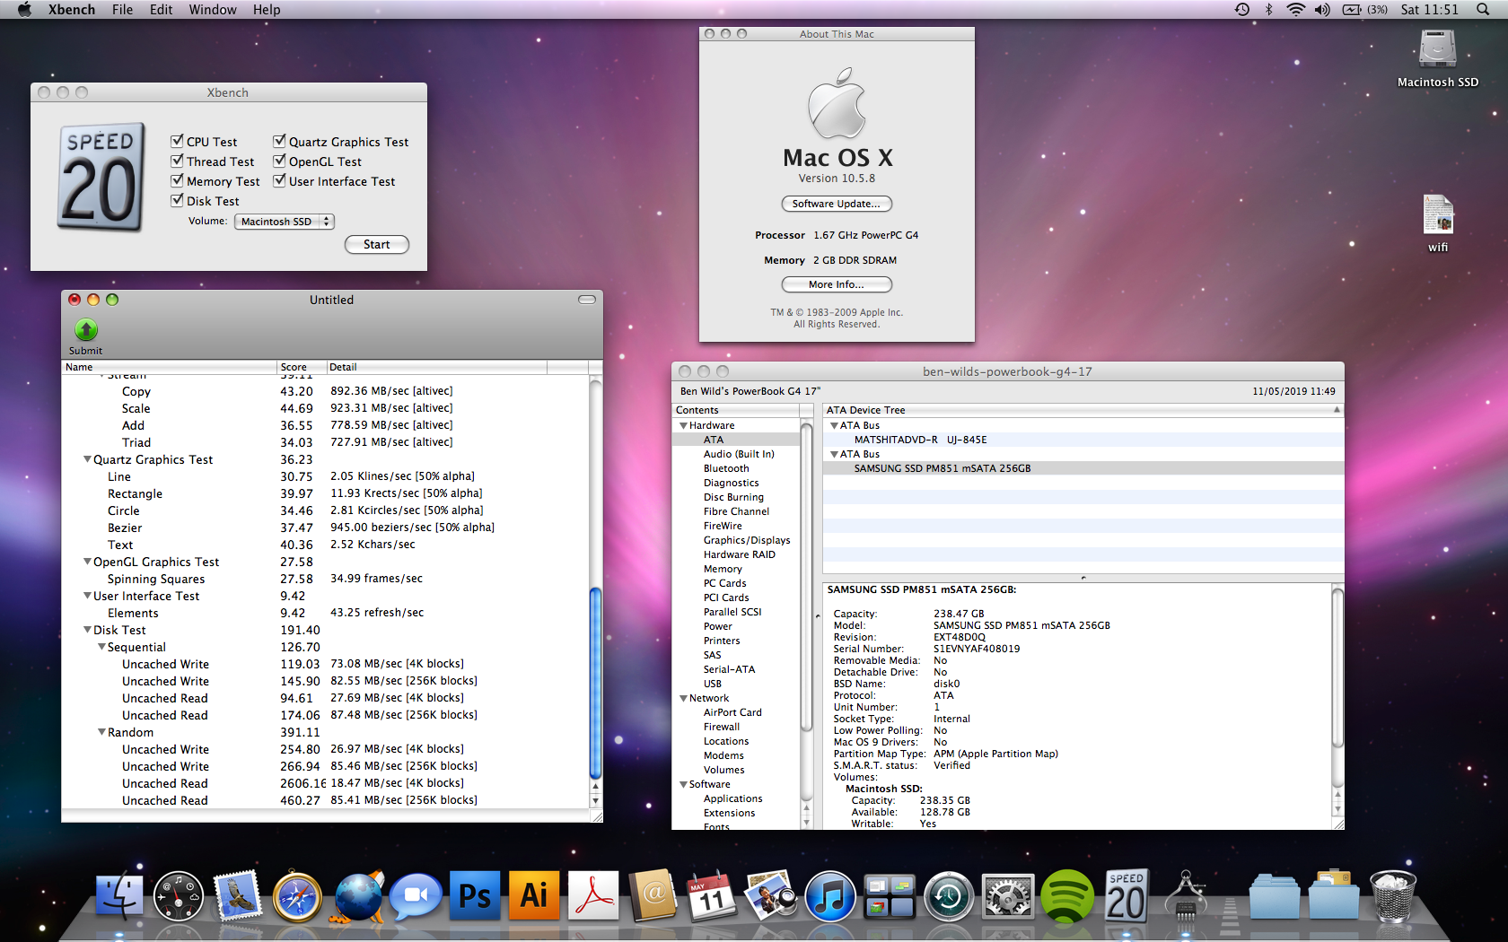Click the Spotlight search magnifier icon
The image size is (1508, 942).
(x=1482, y=10)
